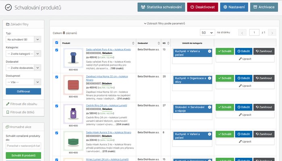This screenshot has width=282, height=161.
Task: Approve Cedník Rino with Schválit
Action: tap(225, 107)
